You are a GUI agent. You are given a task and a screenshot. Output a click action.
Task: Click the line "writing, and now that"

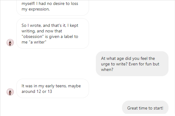(42, 31)
